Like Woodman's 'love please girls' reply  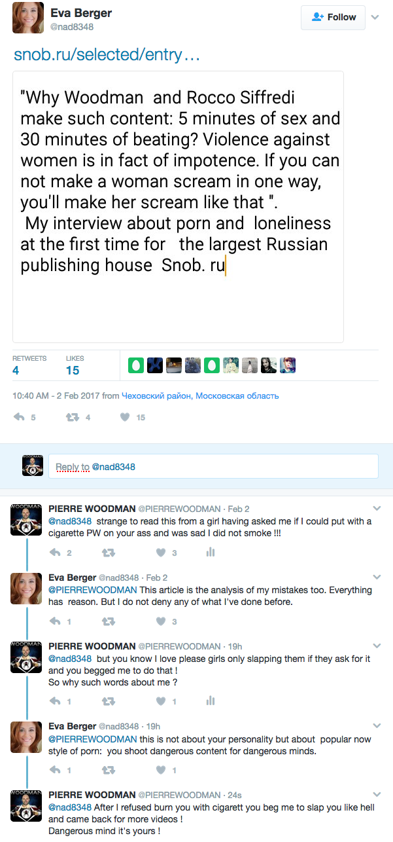[x=161, y=701]
